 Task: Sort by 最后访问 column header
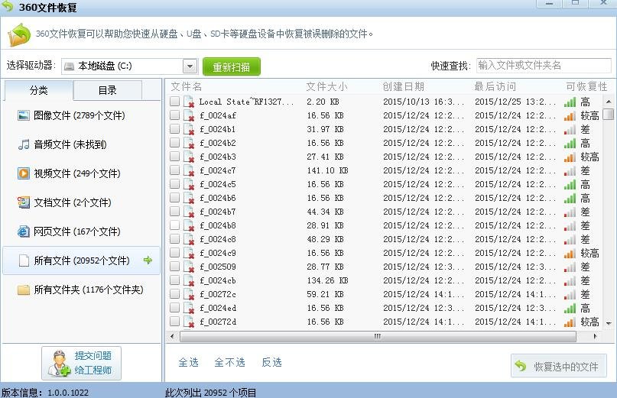pos(495,86)
